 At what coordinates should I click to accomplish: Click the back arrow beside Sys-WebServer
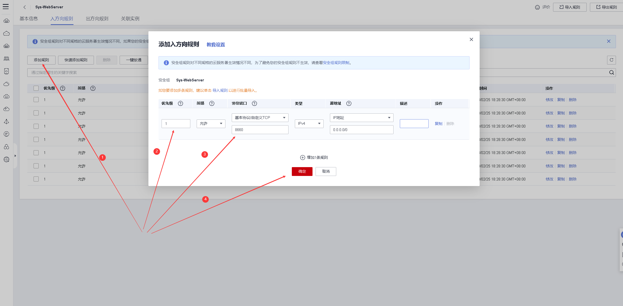[x=24, y=7]
